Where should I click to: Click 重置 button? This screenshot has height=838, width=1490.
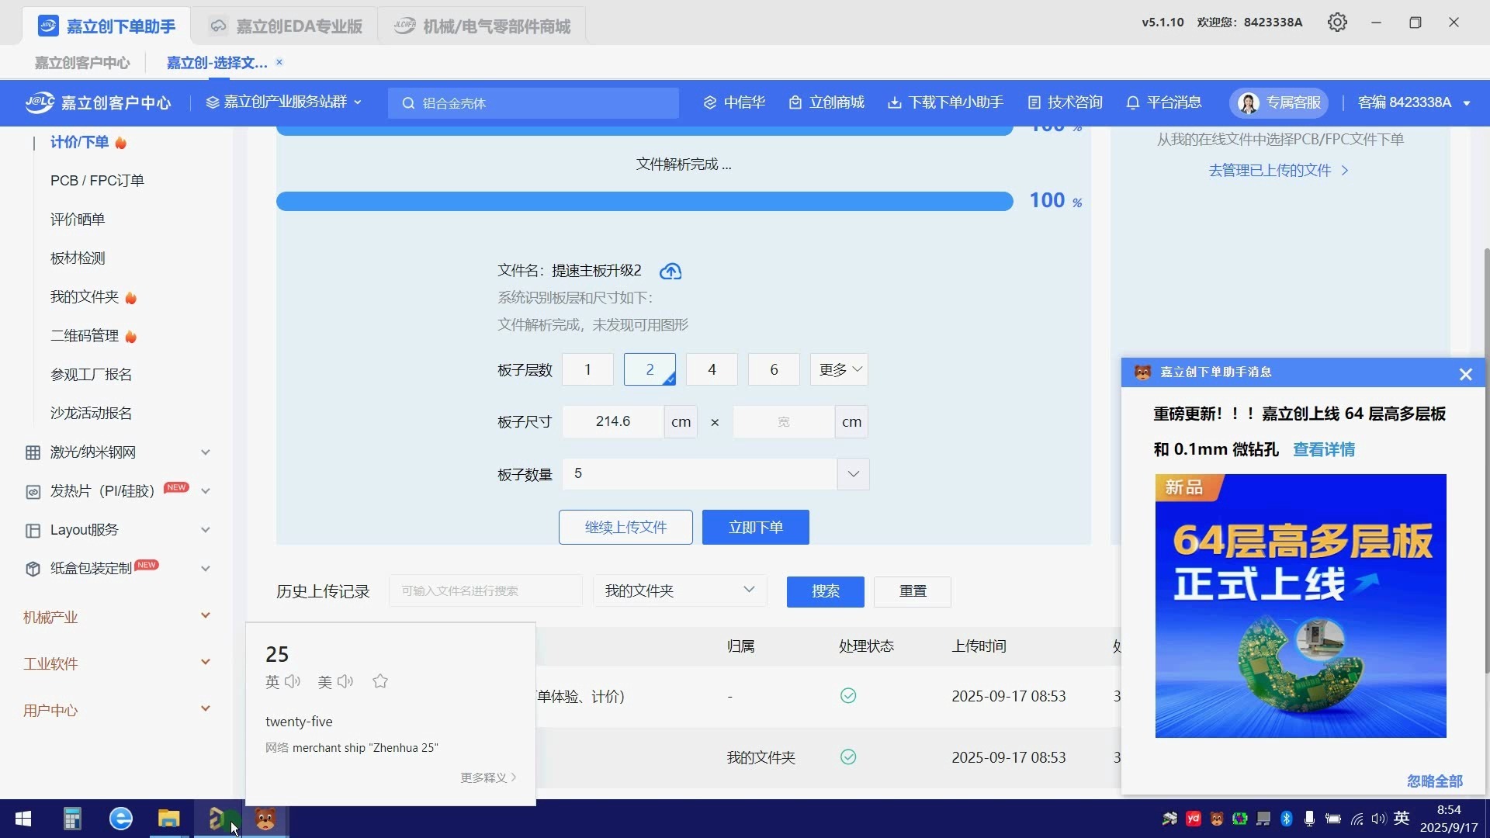[x=913, y=591]
